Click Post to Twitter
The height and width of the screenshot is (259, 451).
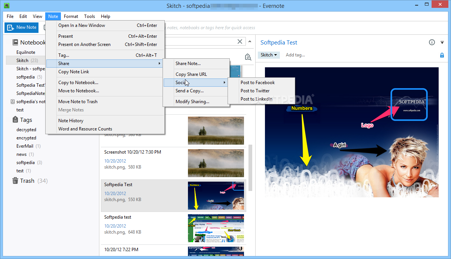click(x=262, y=91)
